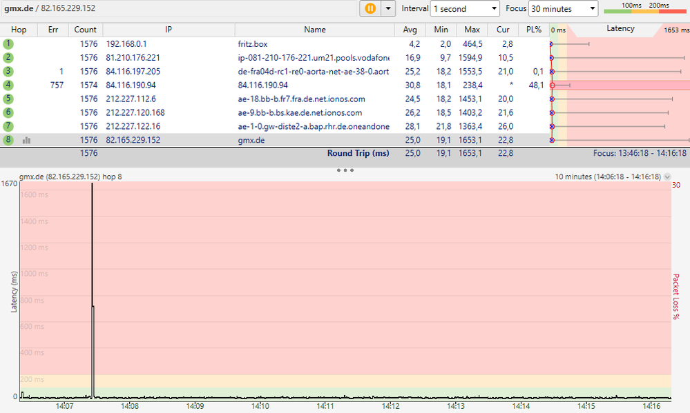This screenshot has height=413, width=690.
Task: Select IP 212.227.120.168
Action: click(x=135, y=112)
